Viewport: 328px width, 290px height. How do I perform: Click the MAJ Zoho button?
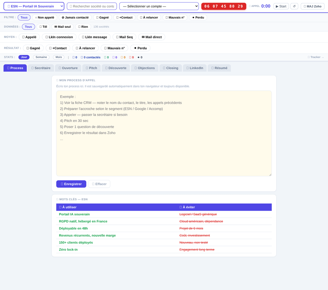point(312,6)
